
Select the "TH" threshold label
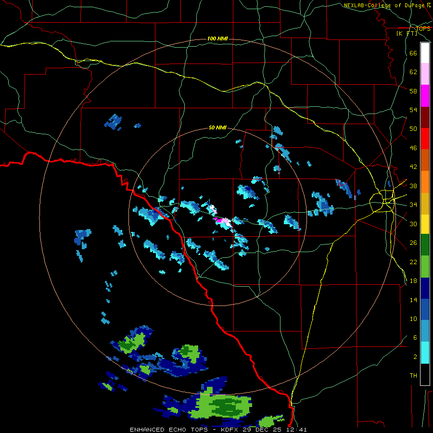tap(413, 375)
